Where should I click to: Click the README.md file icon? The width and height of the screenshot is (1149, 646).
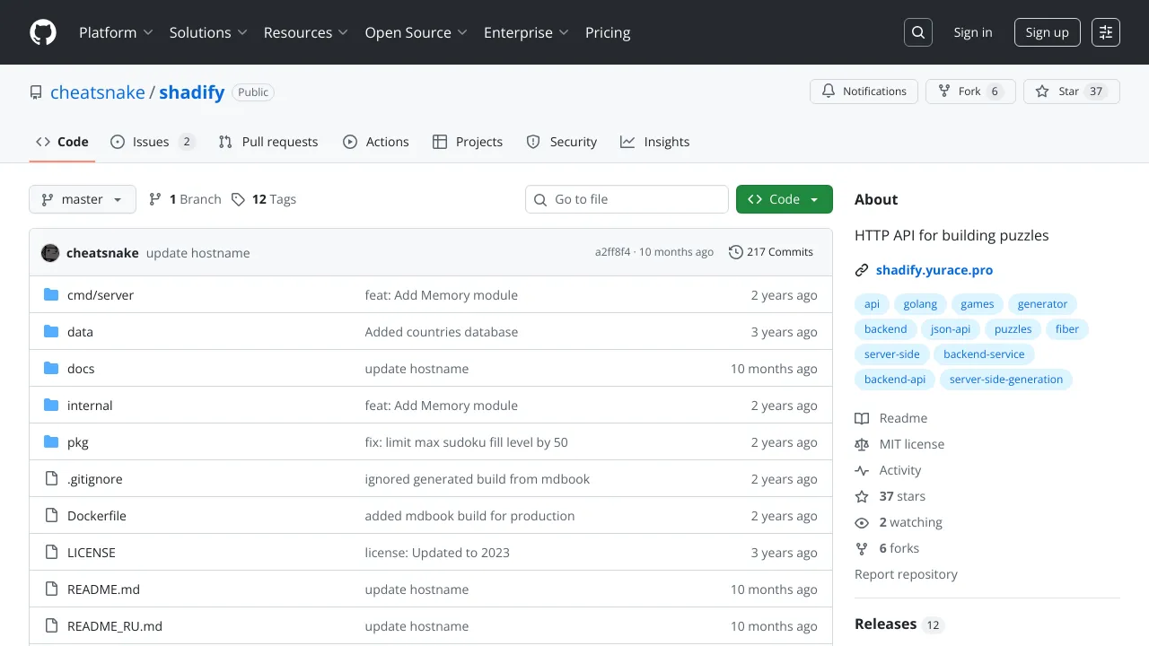click(x=51, y=589)
